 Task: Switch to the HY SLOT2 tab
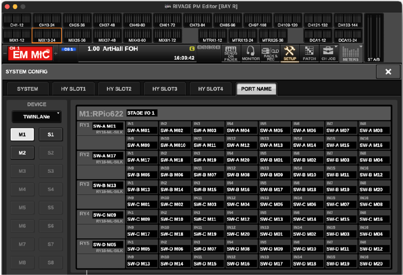119,89
